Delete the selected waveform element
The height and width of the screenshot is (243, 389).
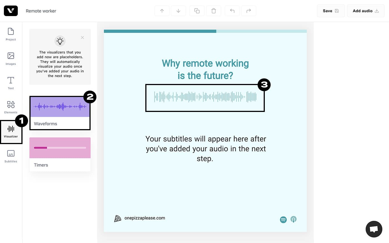pos(213,11)
